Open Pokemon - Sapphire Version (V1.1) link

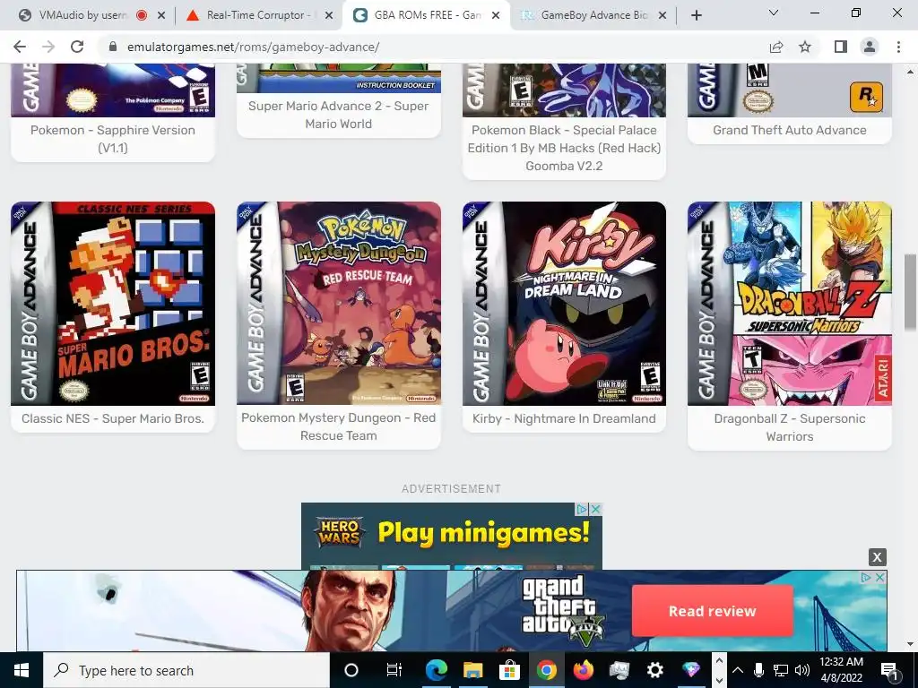point(113,139)
